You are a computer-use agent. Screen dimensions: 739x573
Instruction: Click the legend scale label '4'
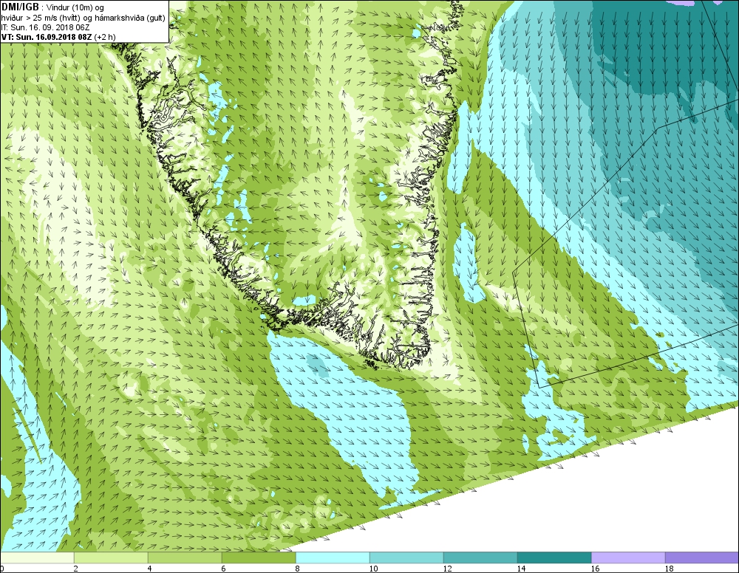click(x=150, y=569)
